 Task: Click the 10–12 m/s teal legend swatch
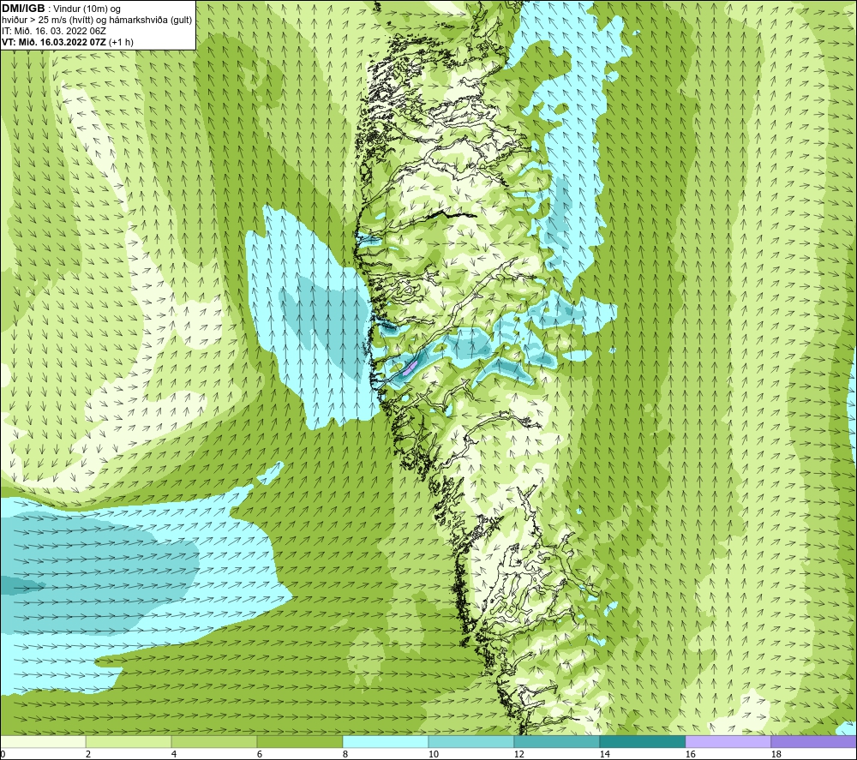pyautogui.click(x=471, y=741)
